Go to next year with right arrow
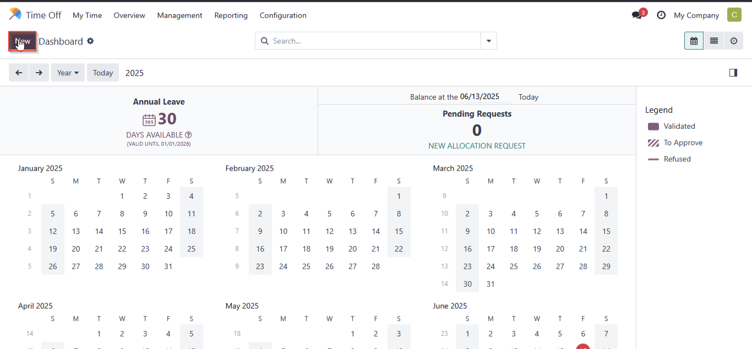This screenshot has height=349, width=752. coord(39,73)
